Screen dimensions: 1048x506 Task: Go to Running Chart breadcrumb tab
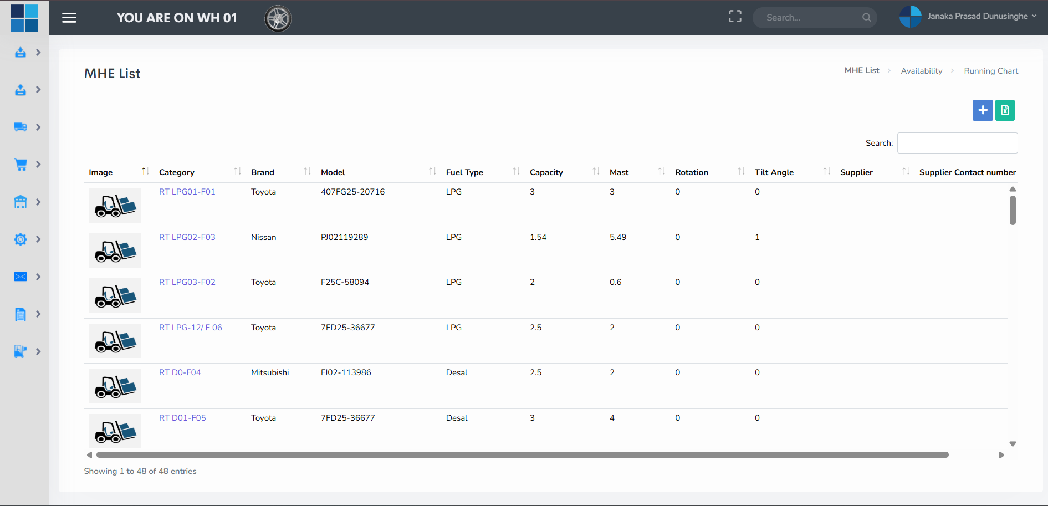[x=991, y=71]
